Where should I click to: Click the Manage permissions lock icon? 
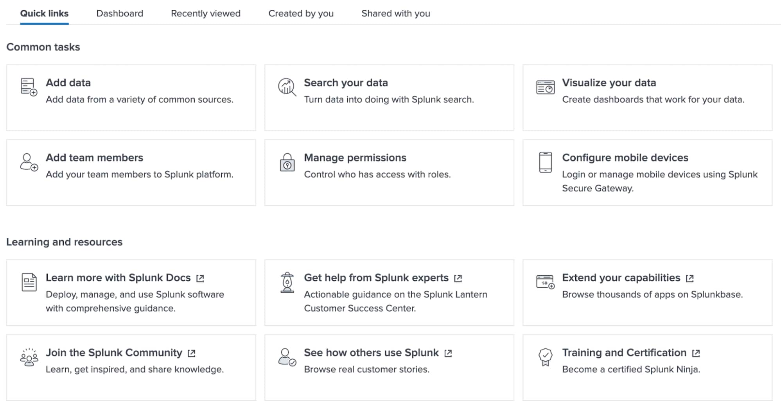287,162
